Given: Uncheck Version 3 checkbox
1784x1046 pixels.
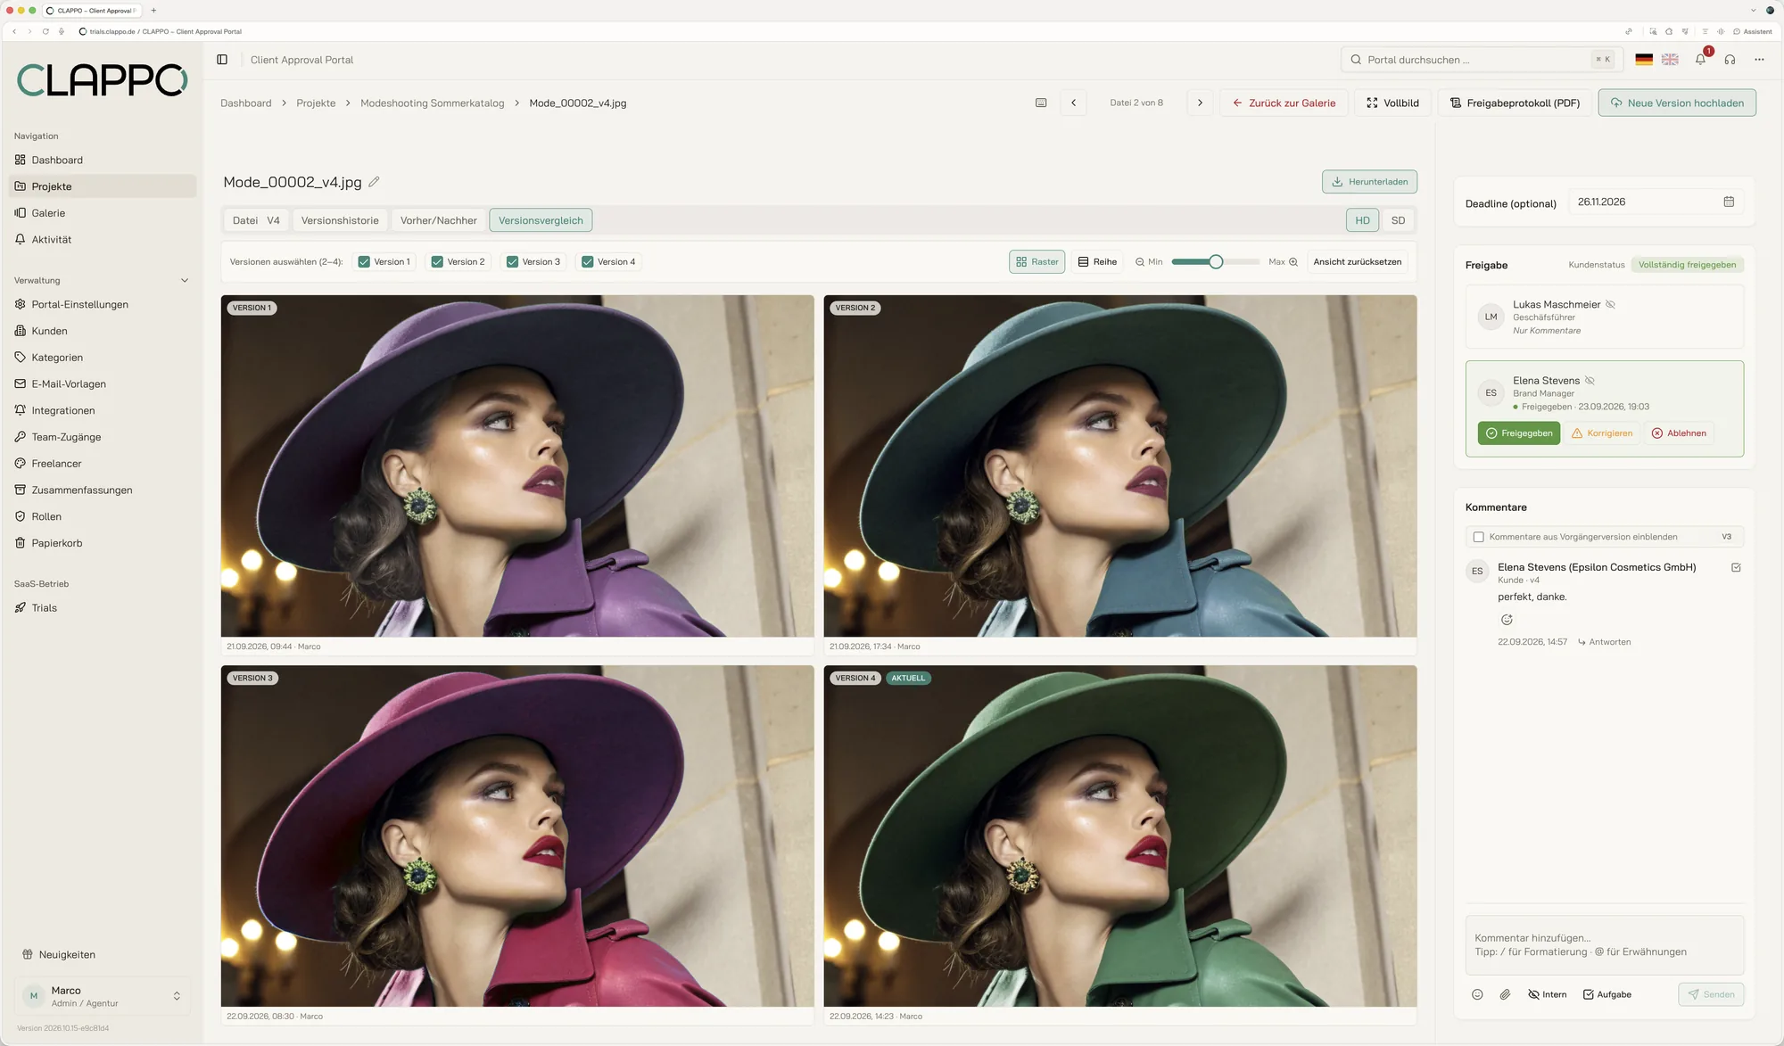Looking at the screenshot, I should click(512, 262).
